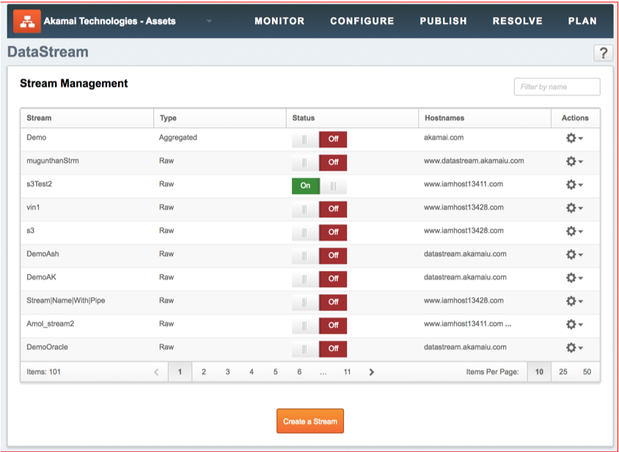Toggle status switch for Demo stream
This screenshot has width=619, height=452.
click(319, 139)
